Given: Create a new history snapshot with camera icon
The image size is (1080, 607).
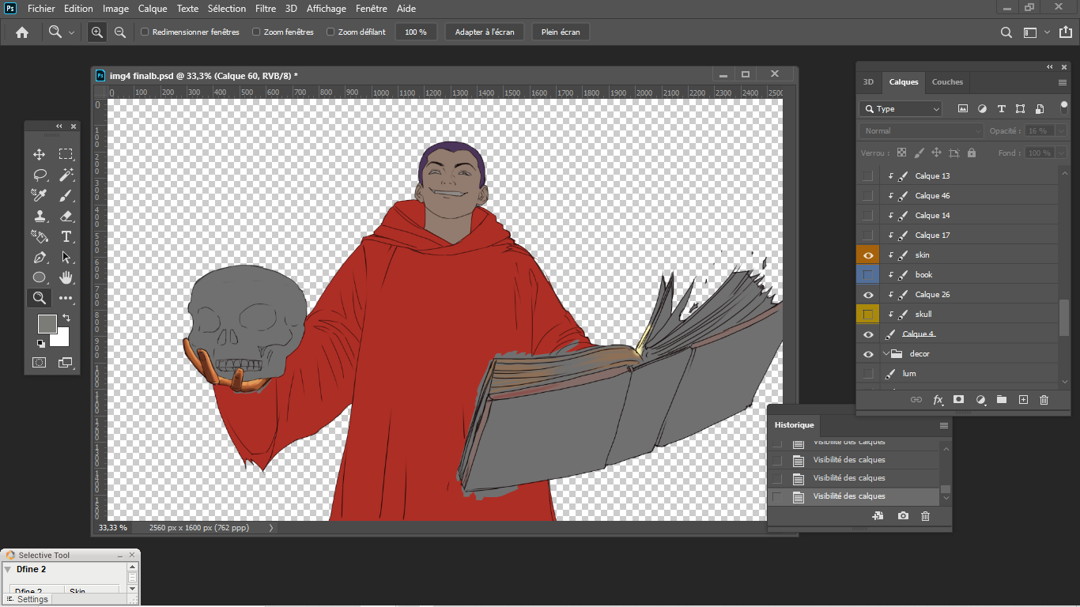Looking at the screenshot, I should pos(903,516).
